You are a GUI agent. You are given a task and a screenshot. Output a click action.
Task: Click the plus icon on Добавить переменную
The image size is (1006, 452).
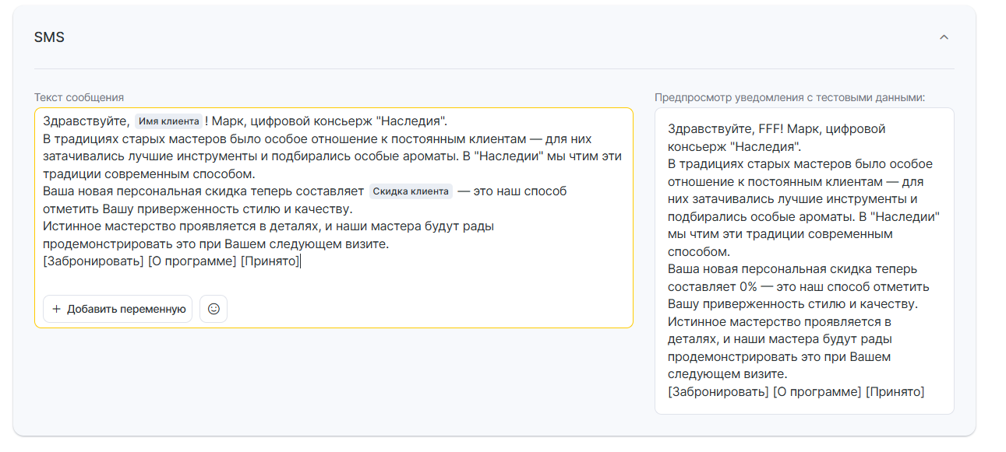pos(56,309)
